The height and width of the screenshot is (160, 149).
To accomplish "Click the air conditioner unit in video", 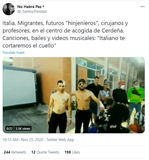I will click(102, 72).
